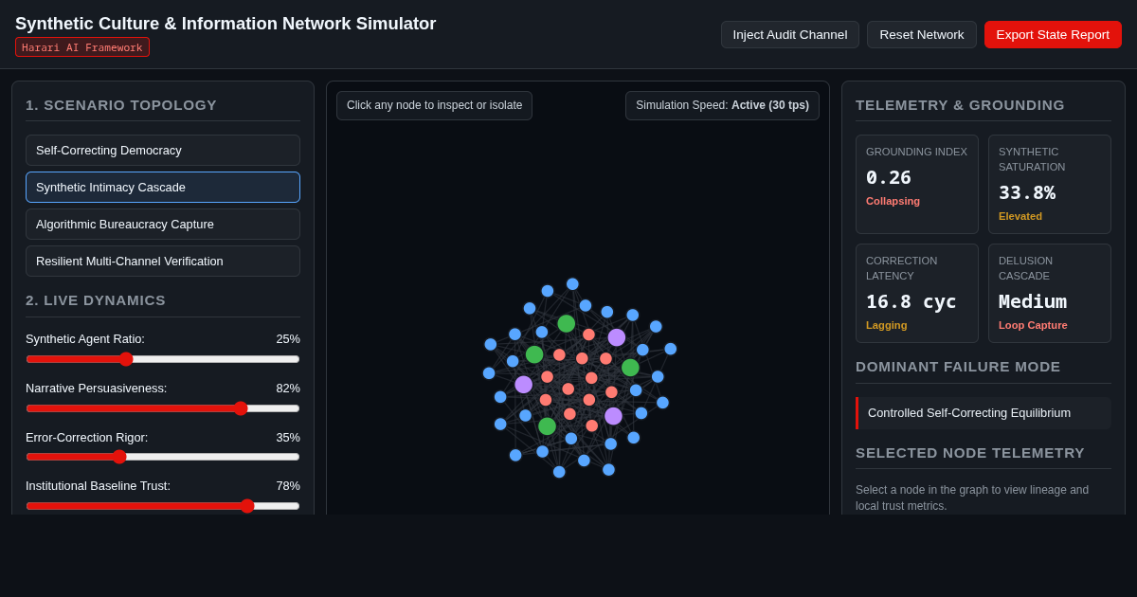Choose the Synthetic Intimacy Cascade scenario
Screen dimensions: 1137x597
[x=163, y=187]
